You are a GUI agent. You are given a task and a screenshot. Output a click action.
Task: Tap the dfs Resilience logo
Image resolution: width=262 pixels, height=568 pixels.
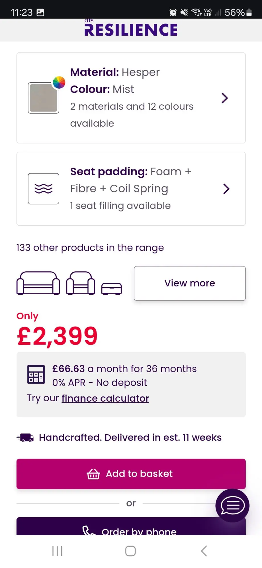(131, 28)
